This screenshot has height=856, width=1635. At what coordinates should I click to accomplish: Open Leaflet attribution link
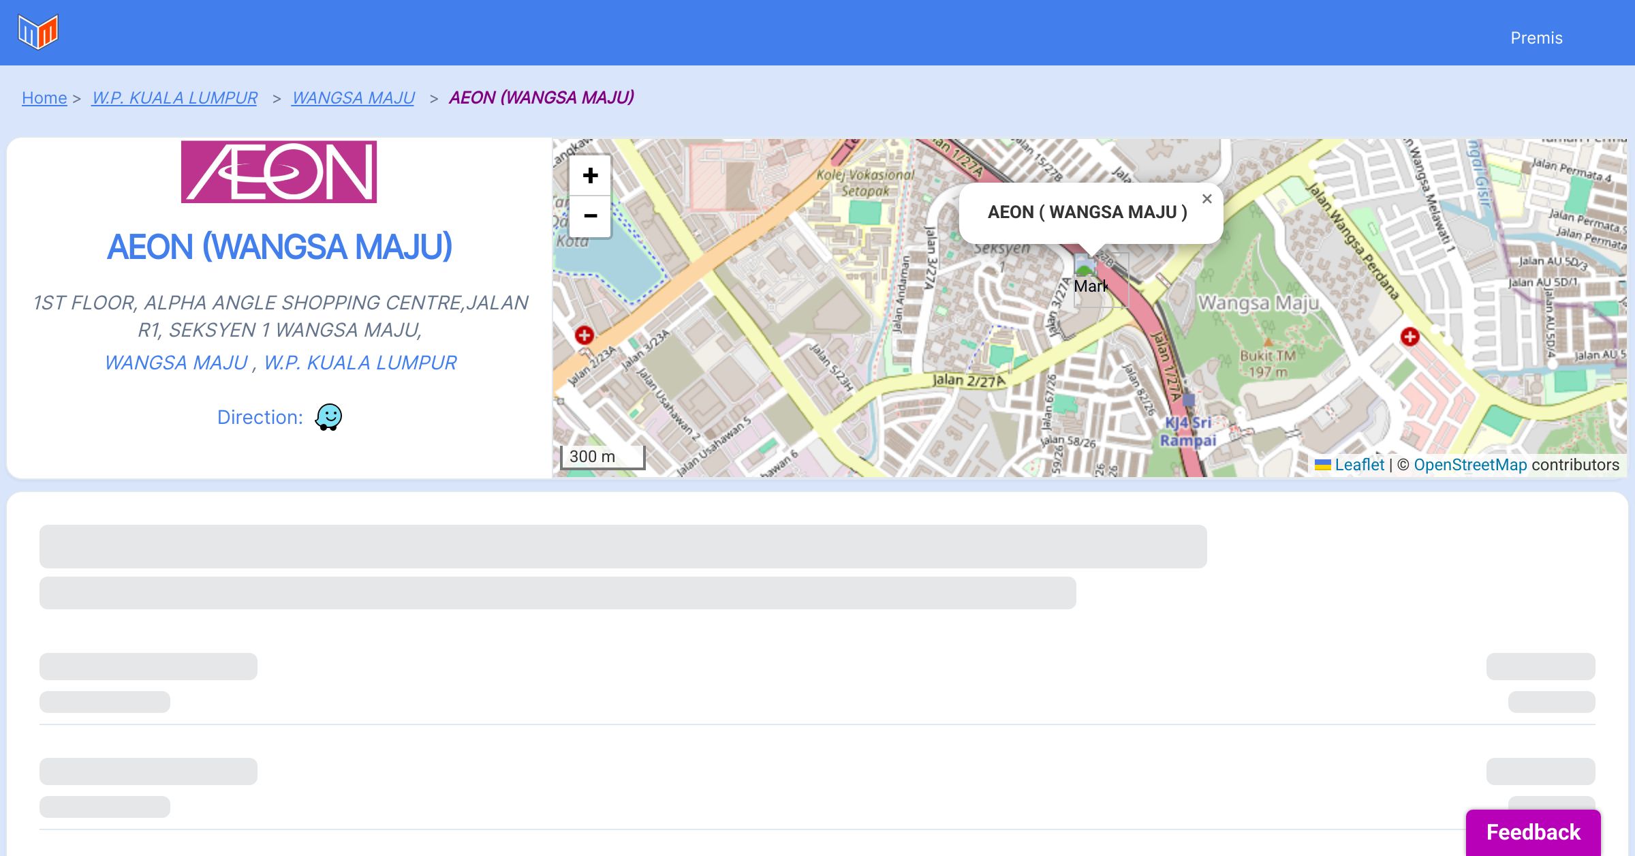[1358, 465]
